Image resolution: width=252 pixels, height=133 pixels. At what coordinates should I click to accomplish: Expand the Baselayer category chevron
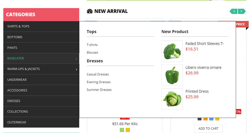(x=76, y=59)
